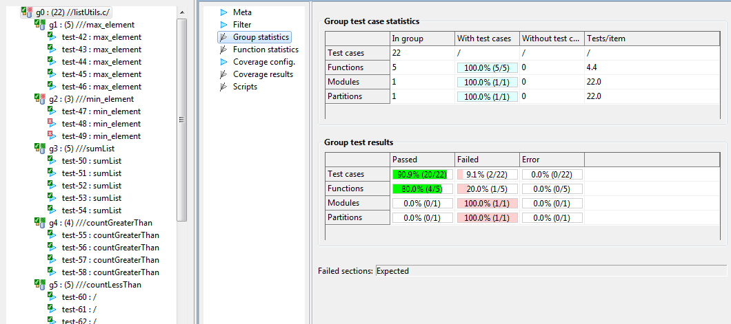
Task: Click the g4 countGreaterThan group icon
Action: pos(39,223)
